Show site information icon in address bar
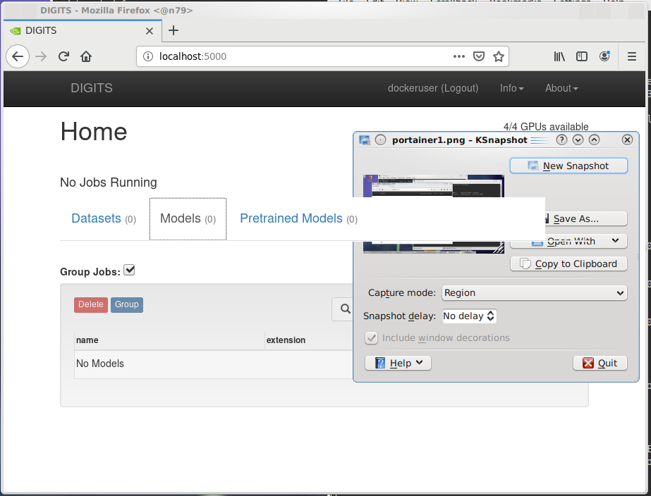This screenshot has width=651, height=496. coord(148,56)
